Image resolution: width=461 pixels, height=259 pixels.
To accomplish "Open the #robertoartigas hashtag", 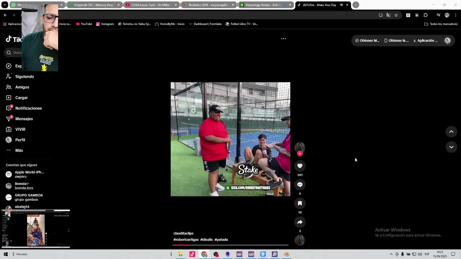I will (186, 240).
